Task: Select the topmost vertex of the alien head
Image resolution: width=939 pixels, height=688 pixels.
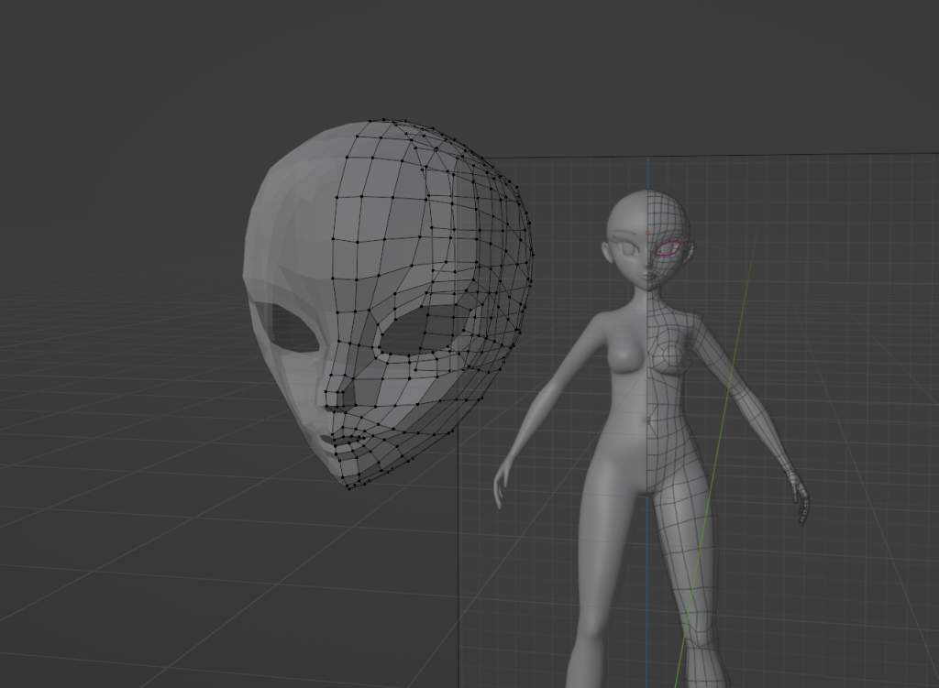Action: pyautogui.click(x=384, y=120)
